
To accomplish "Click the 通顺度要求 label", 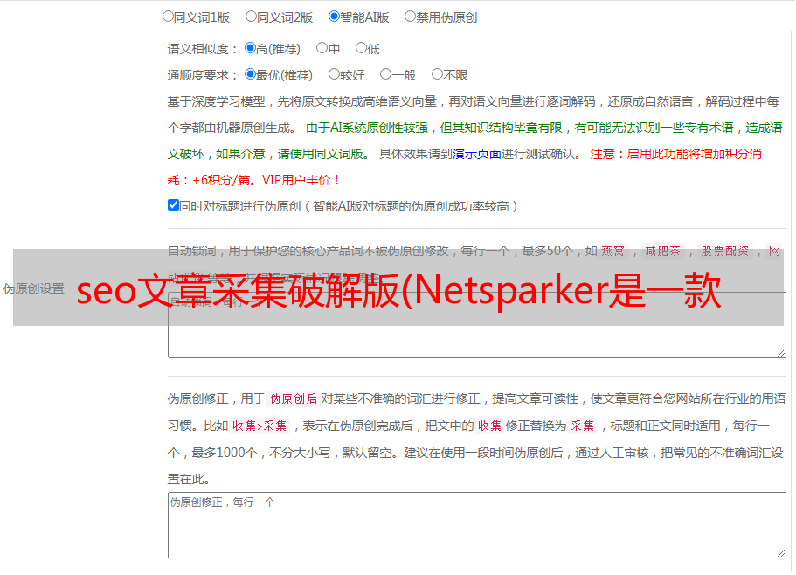I will pyautogui.click(x=203, y=75).
